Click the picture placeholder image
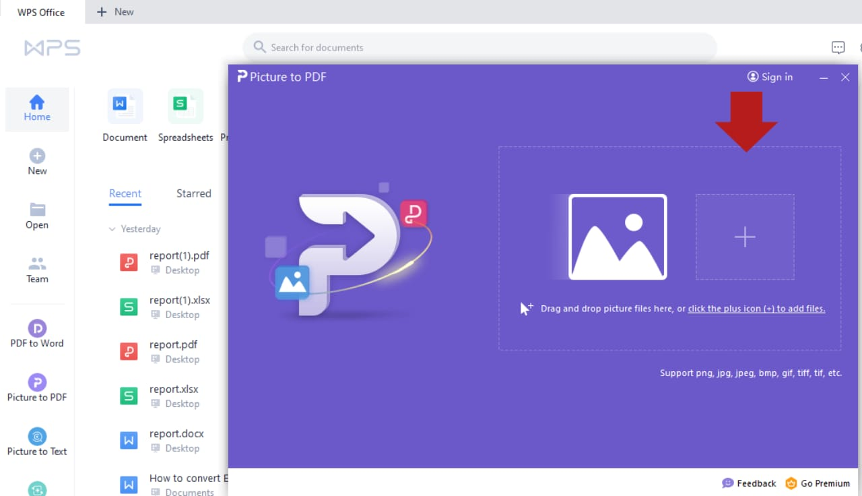 [618, 237]
